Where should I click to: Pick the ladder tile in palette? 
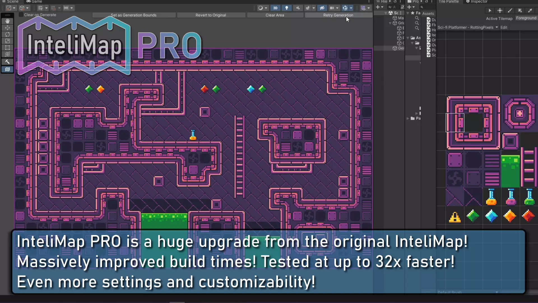tap(529, 167)
